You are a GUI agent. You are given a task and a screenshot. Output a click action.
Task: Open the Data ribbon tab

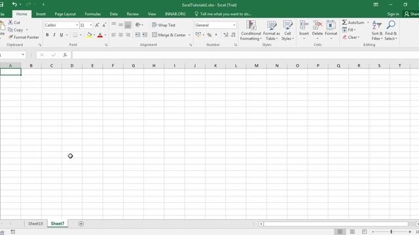point(113,14)
